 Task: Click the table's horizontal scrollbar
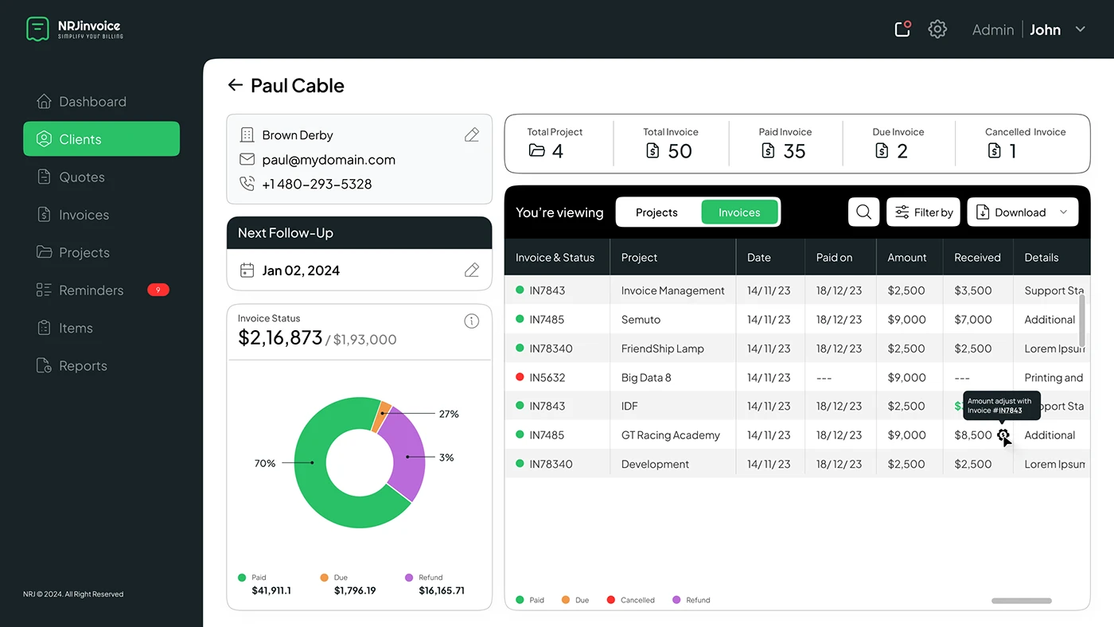pyautogui.click(x=1022, y=601)
